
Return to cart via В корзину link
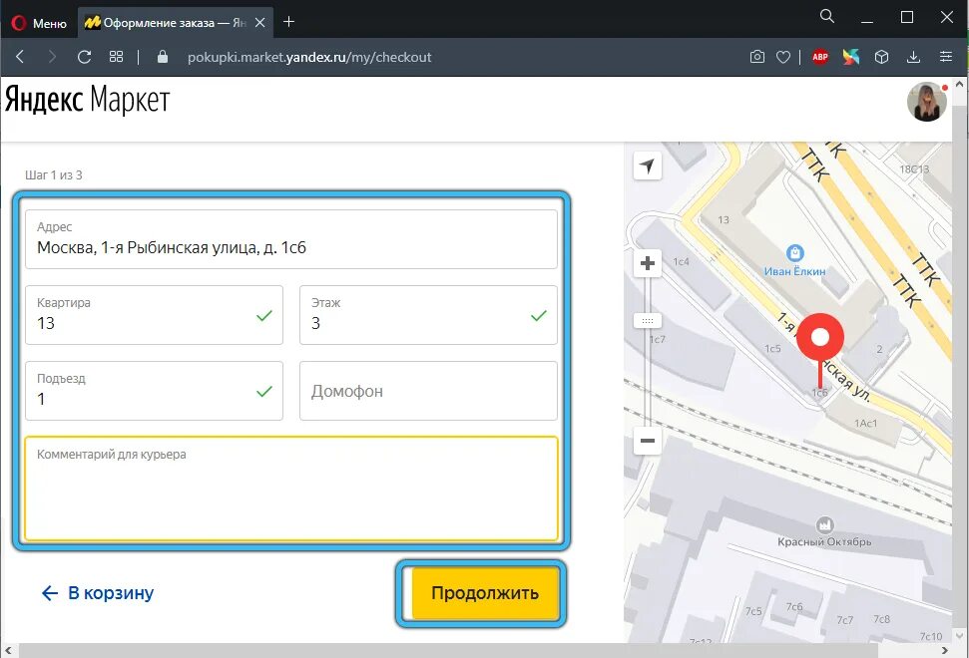coord(97,592)
